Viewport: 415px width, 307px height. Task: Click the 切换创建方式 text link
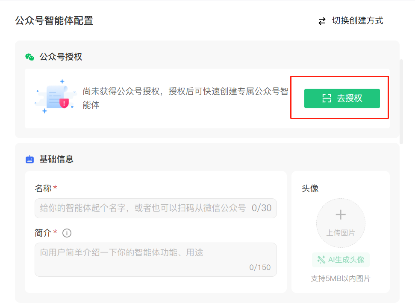coord(357,20)
